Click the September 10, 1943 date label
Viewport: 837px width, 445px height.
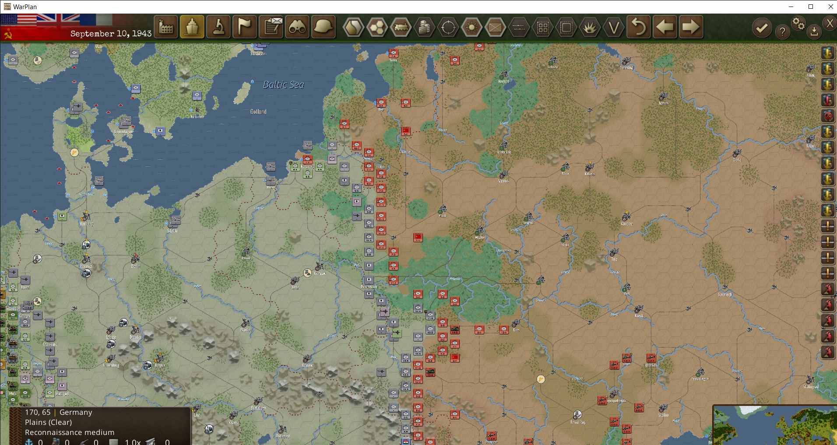[x=111, y=34]
